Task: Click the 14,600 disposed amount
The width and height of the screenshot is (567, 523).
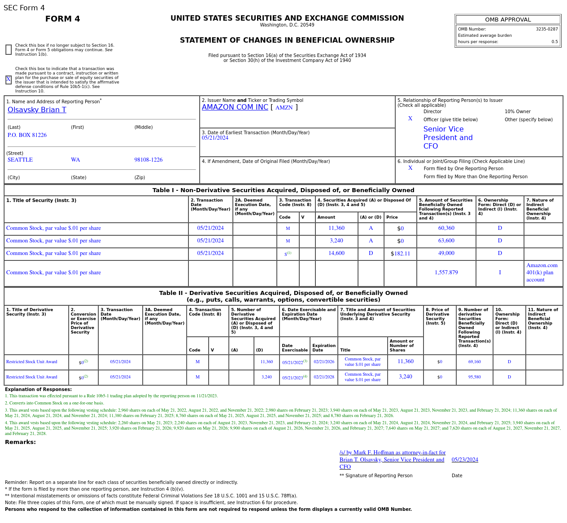Action: tap(336, 254)
